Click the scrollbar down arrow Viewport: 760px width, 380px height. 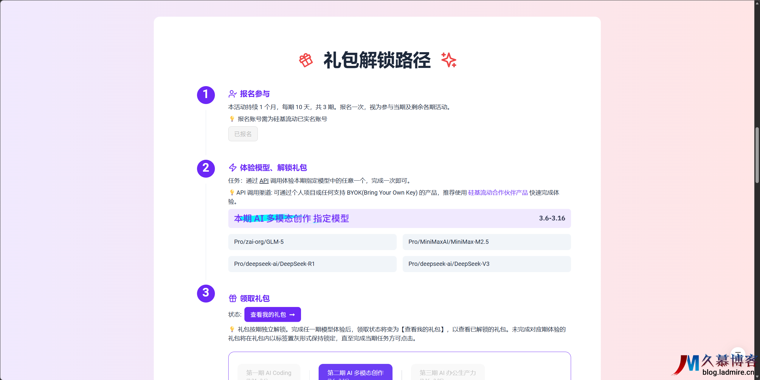pyautogui.click(x=757, y=377)
